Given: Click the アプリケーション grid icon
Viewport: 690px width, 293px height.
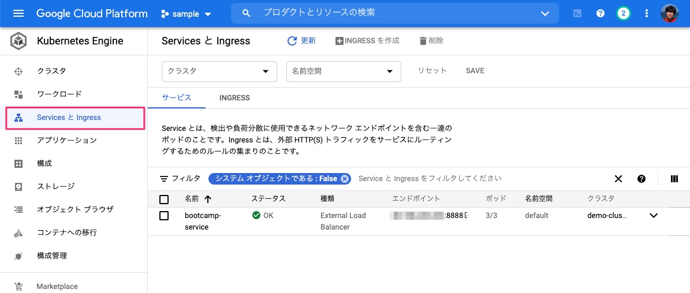Looking at the screenshot, I should click(x=18, y=141).
